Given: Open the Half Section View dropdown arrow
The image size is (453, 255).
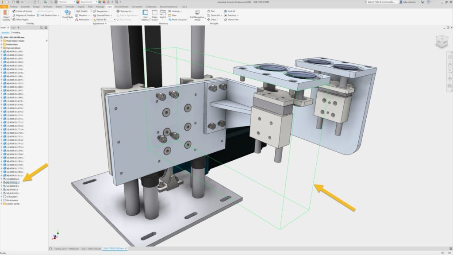Looking at the screenshot, I should click(59, 15).
